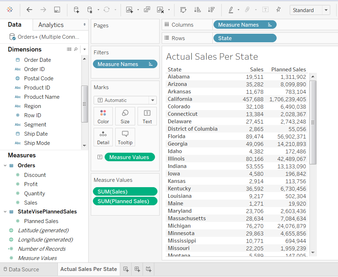Image resolution: width=338 pixels, height=277 pixels.
Task: Toggle the Fix Axes pin icon
Action: coord(278,10)
